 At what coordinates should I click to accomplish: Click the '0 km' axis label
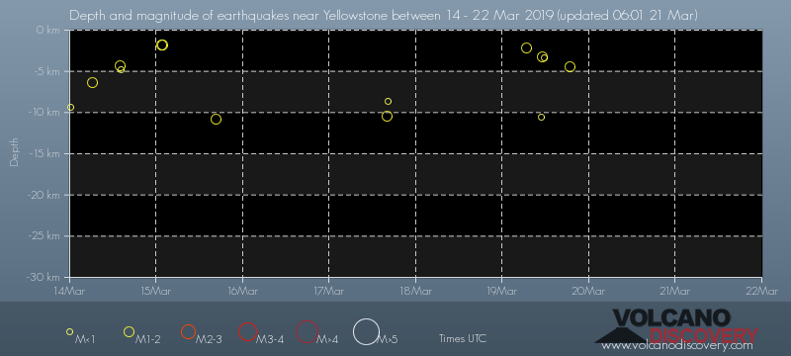[x=47, y=31]
